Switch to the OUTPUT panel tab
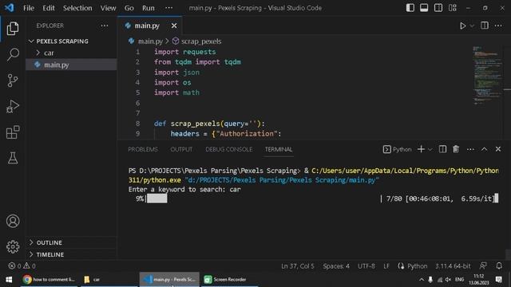511x287 pixels. pos(181,149)
